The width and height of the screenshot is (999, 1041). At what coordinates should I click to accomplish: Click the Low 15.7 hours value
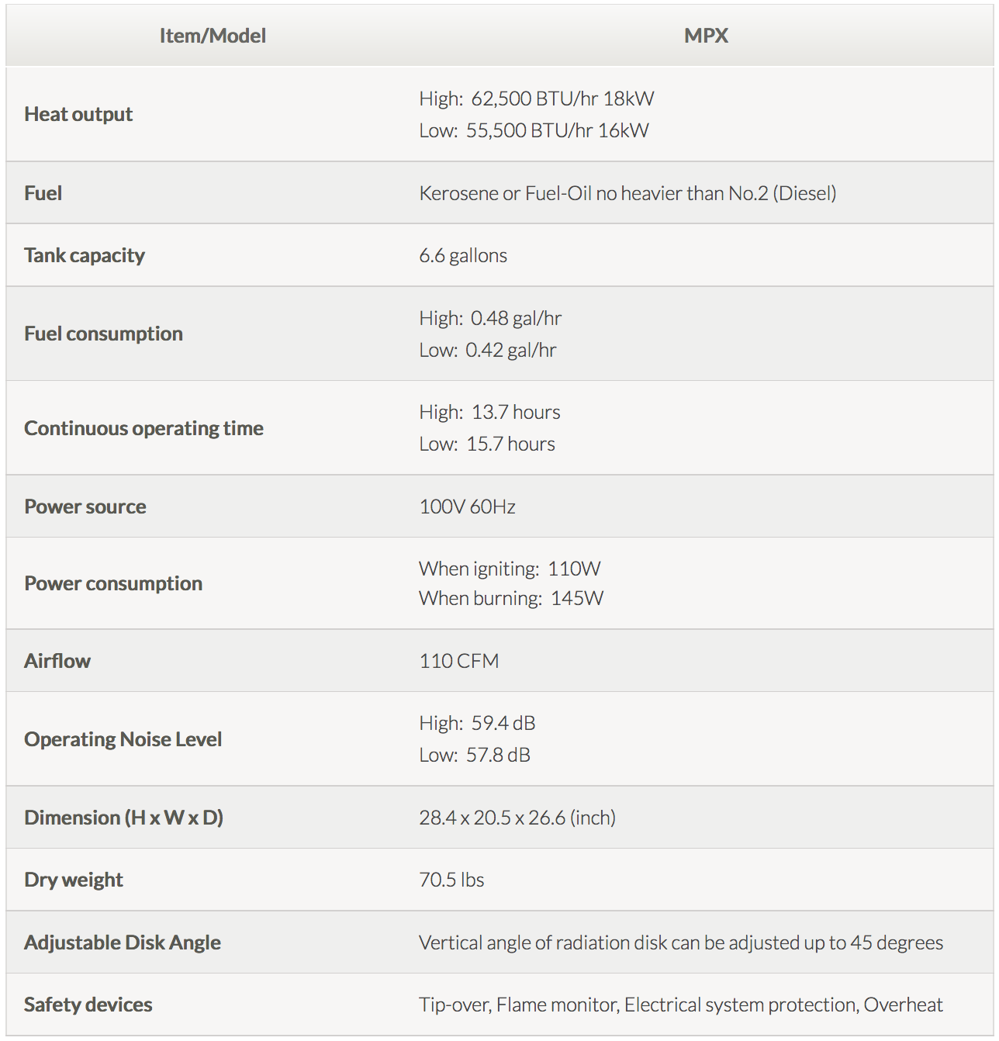487,444
